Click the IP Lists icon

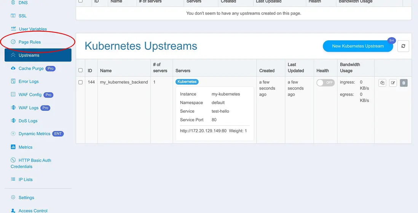13,179
